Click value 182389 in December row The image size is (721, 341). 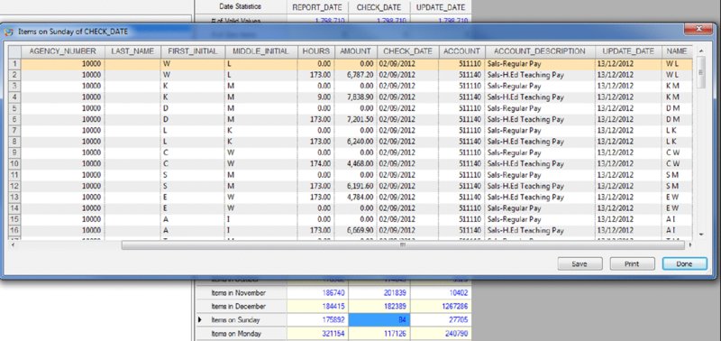pyautogui.click(x=379, y=306)
